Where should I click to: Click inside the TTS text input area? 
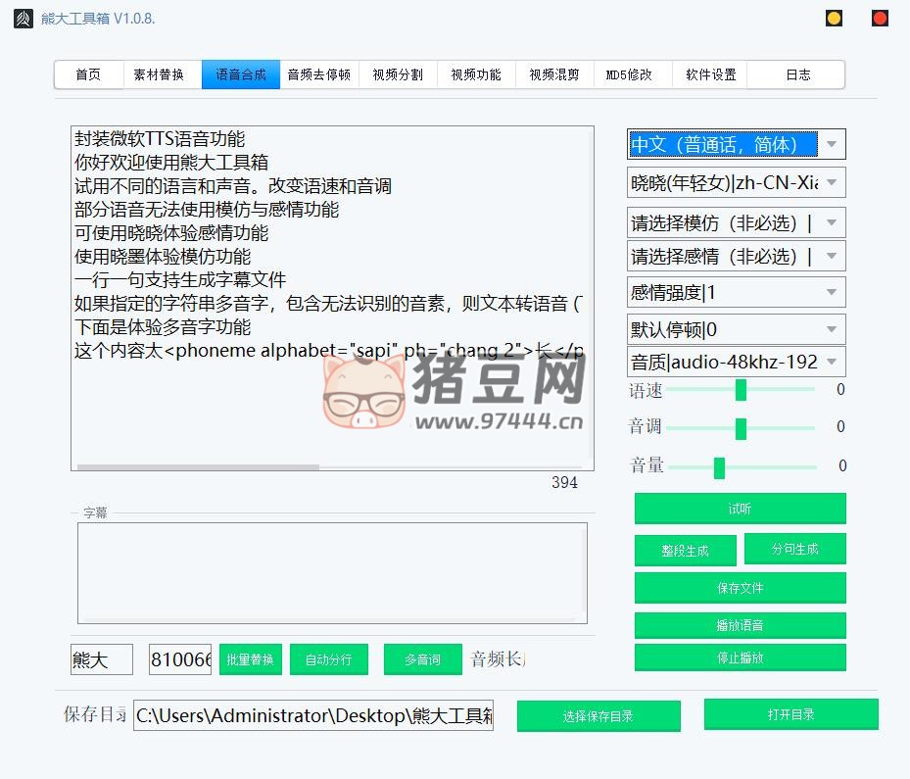pyautogui.click(x=332, y=298)
